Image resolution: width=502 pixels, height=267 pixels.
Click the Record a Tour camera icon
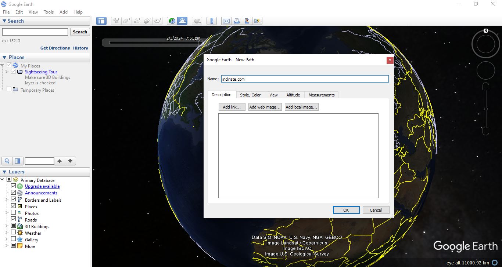click(158, 21)
